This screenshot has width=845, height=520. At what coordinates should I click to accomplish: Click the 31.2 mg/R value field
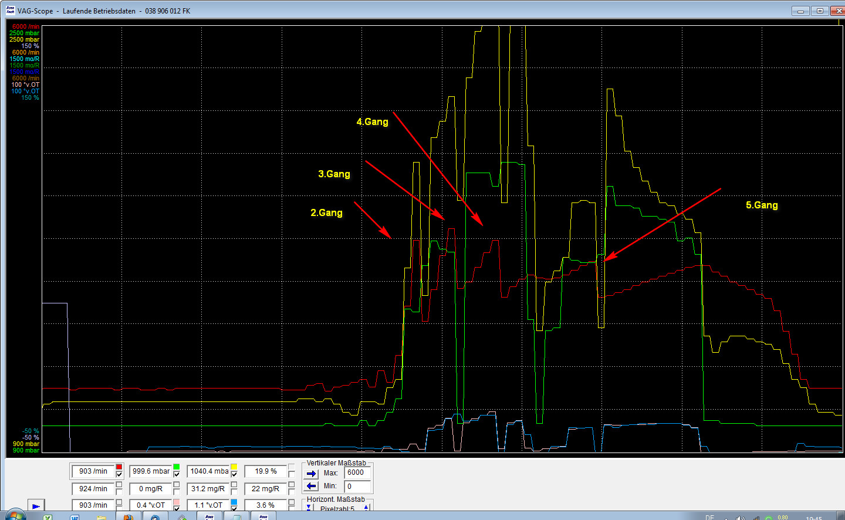(208, 489)
